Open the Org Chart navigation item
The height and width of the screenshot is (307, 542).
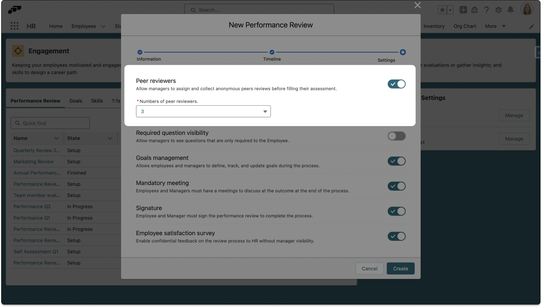click(x=465, y=26)
